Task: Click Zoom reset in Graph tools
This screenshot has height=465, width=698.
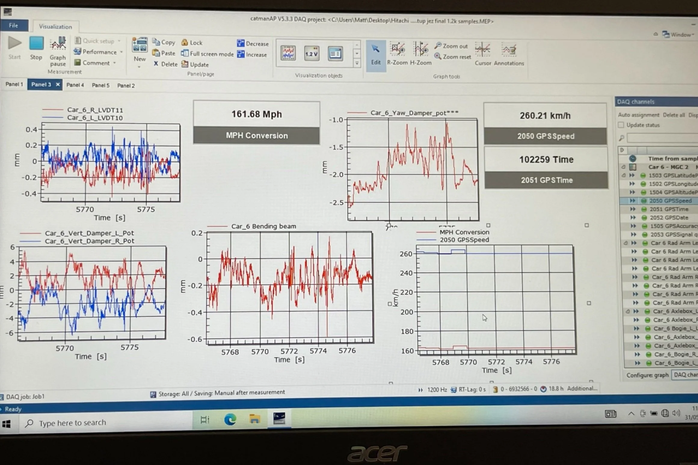Action: [x=453, y=57]
